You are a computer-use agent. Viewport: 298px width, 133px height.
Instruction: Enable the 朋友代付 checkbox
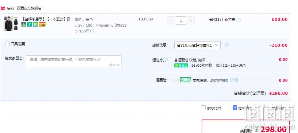click(204, 108)
